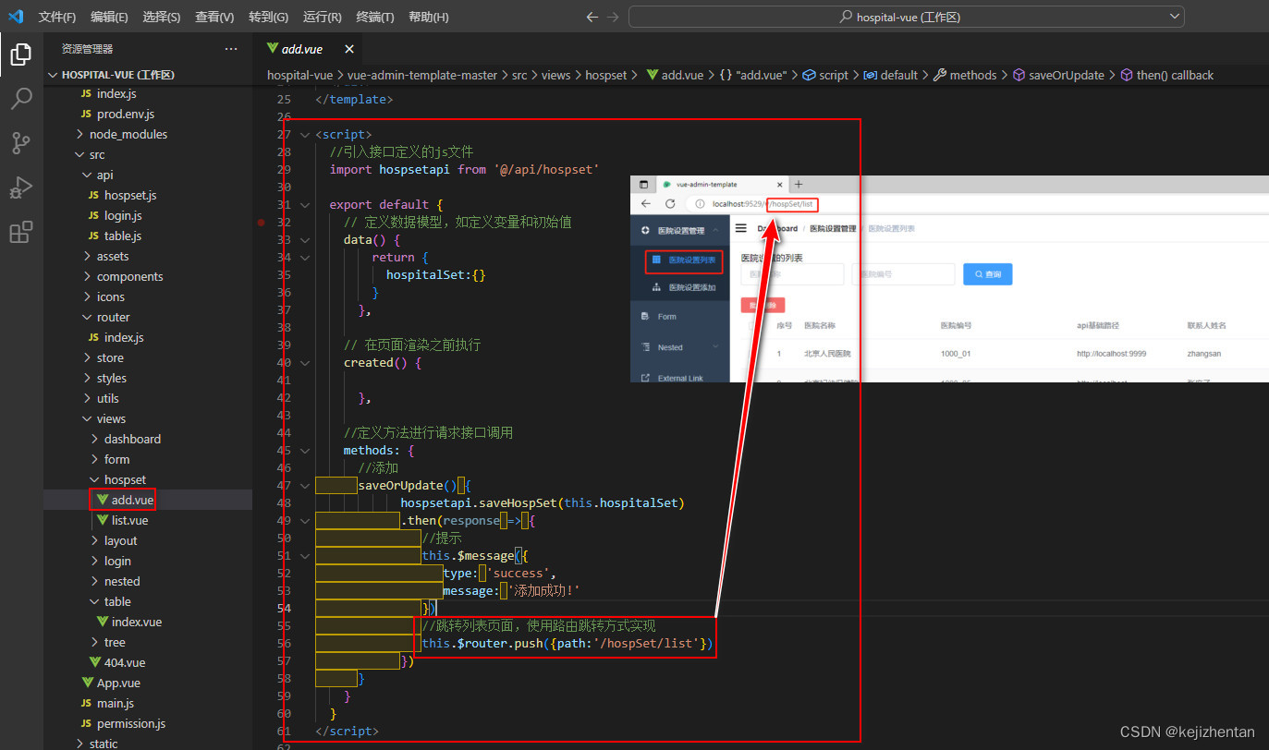Image resolution: width=1269 pixels, height=750 pixels.
Task: Open the 编辑(E) menu
Action: click(110, 17)
